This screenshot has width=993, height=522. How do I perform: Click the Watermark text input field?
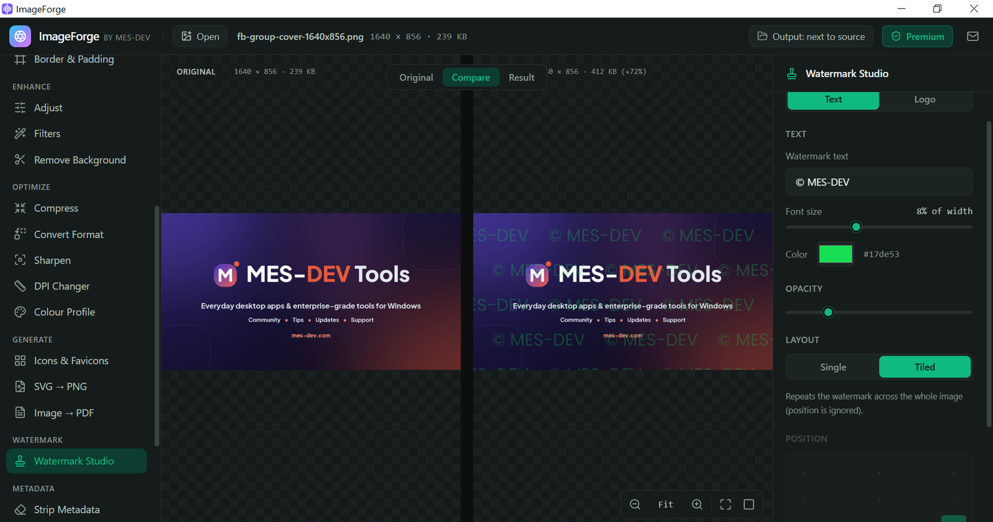click(879, 182)
